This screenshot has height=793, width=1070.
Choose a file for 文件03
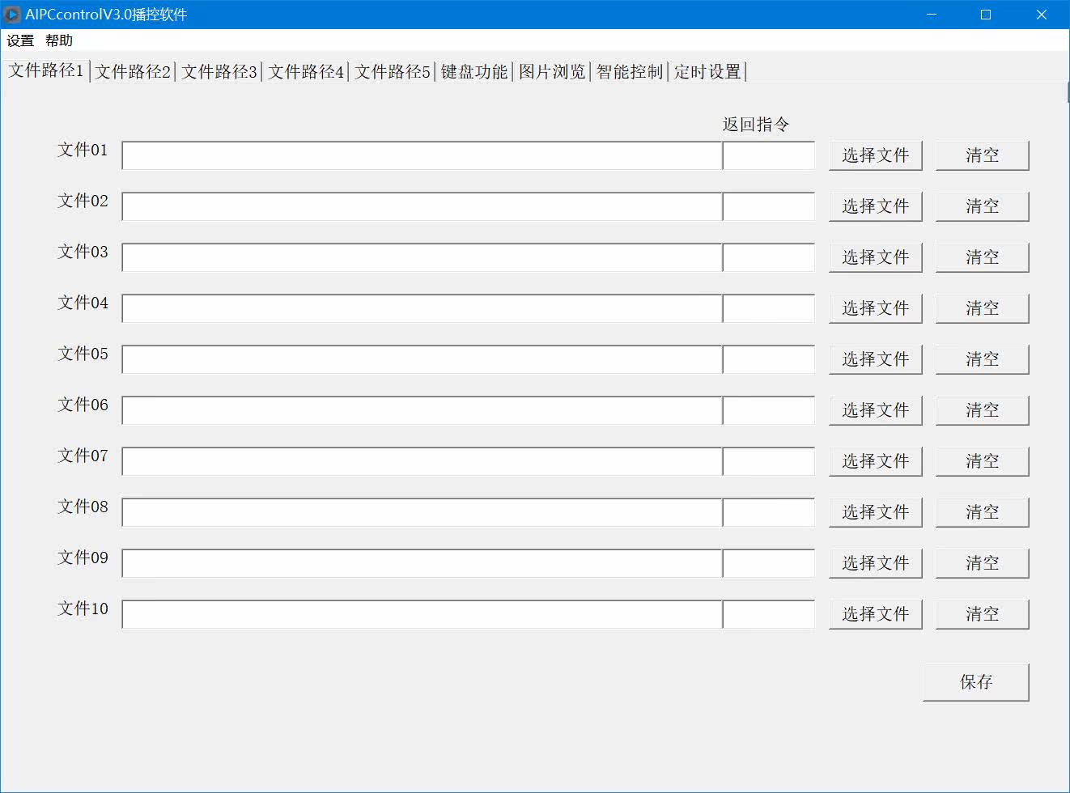876,257
